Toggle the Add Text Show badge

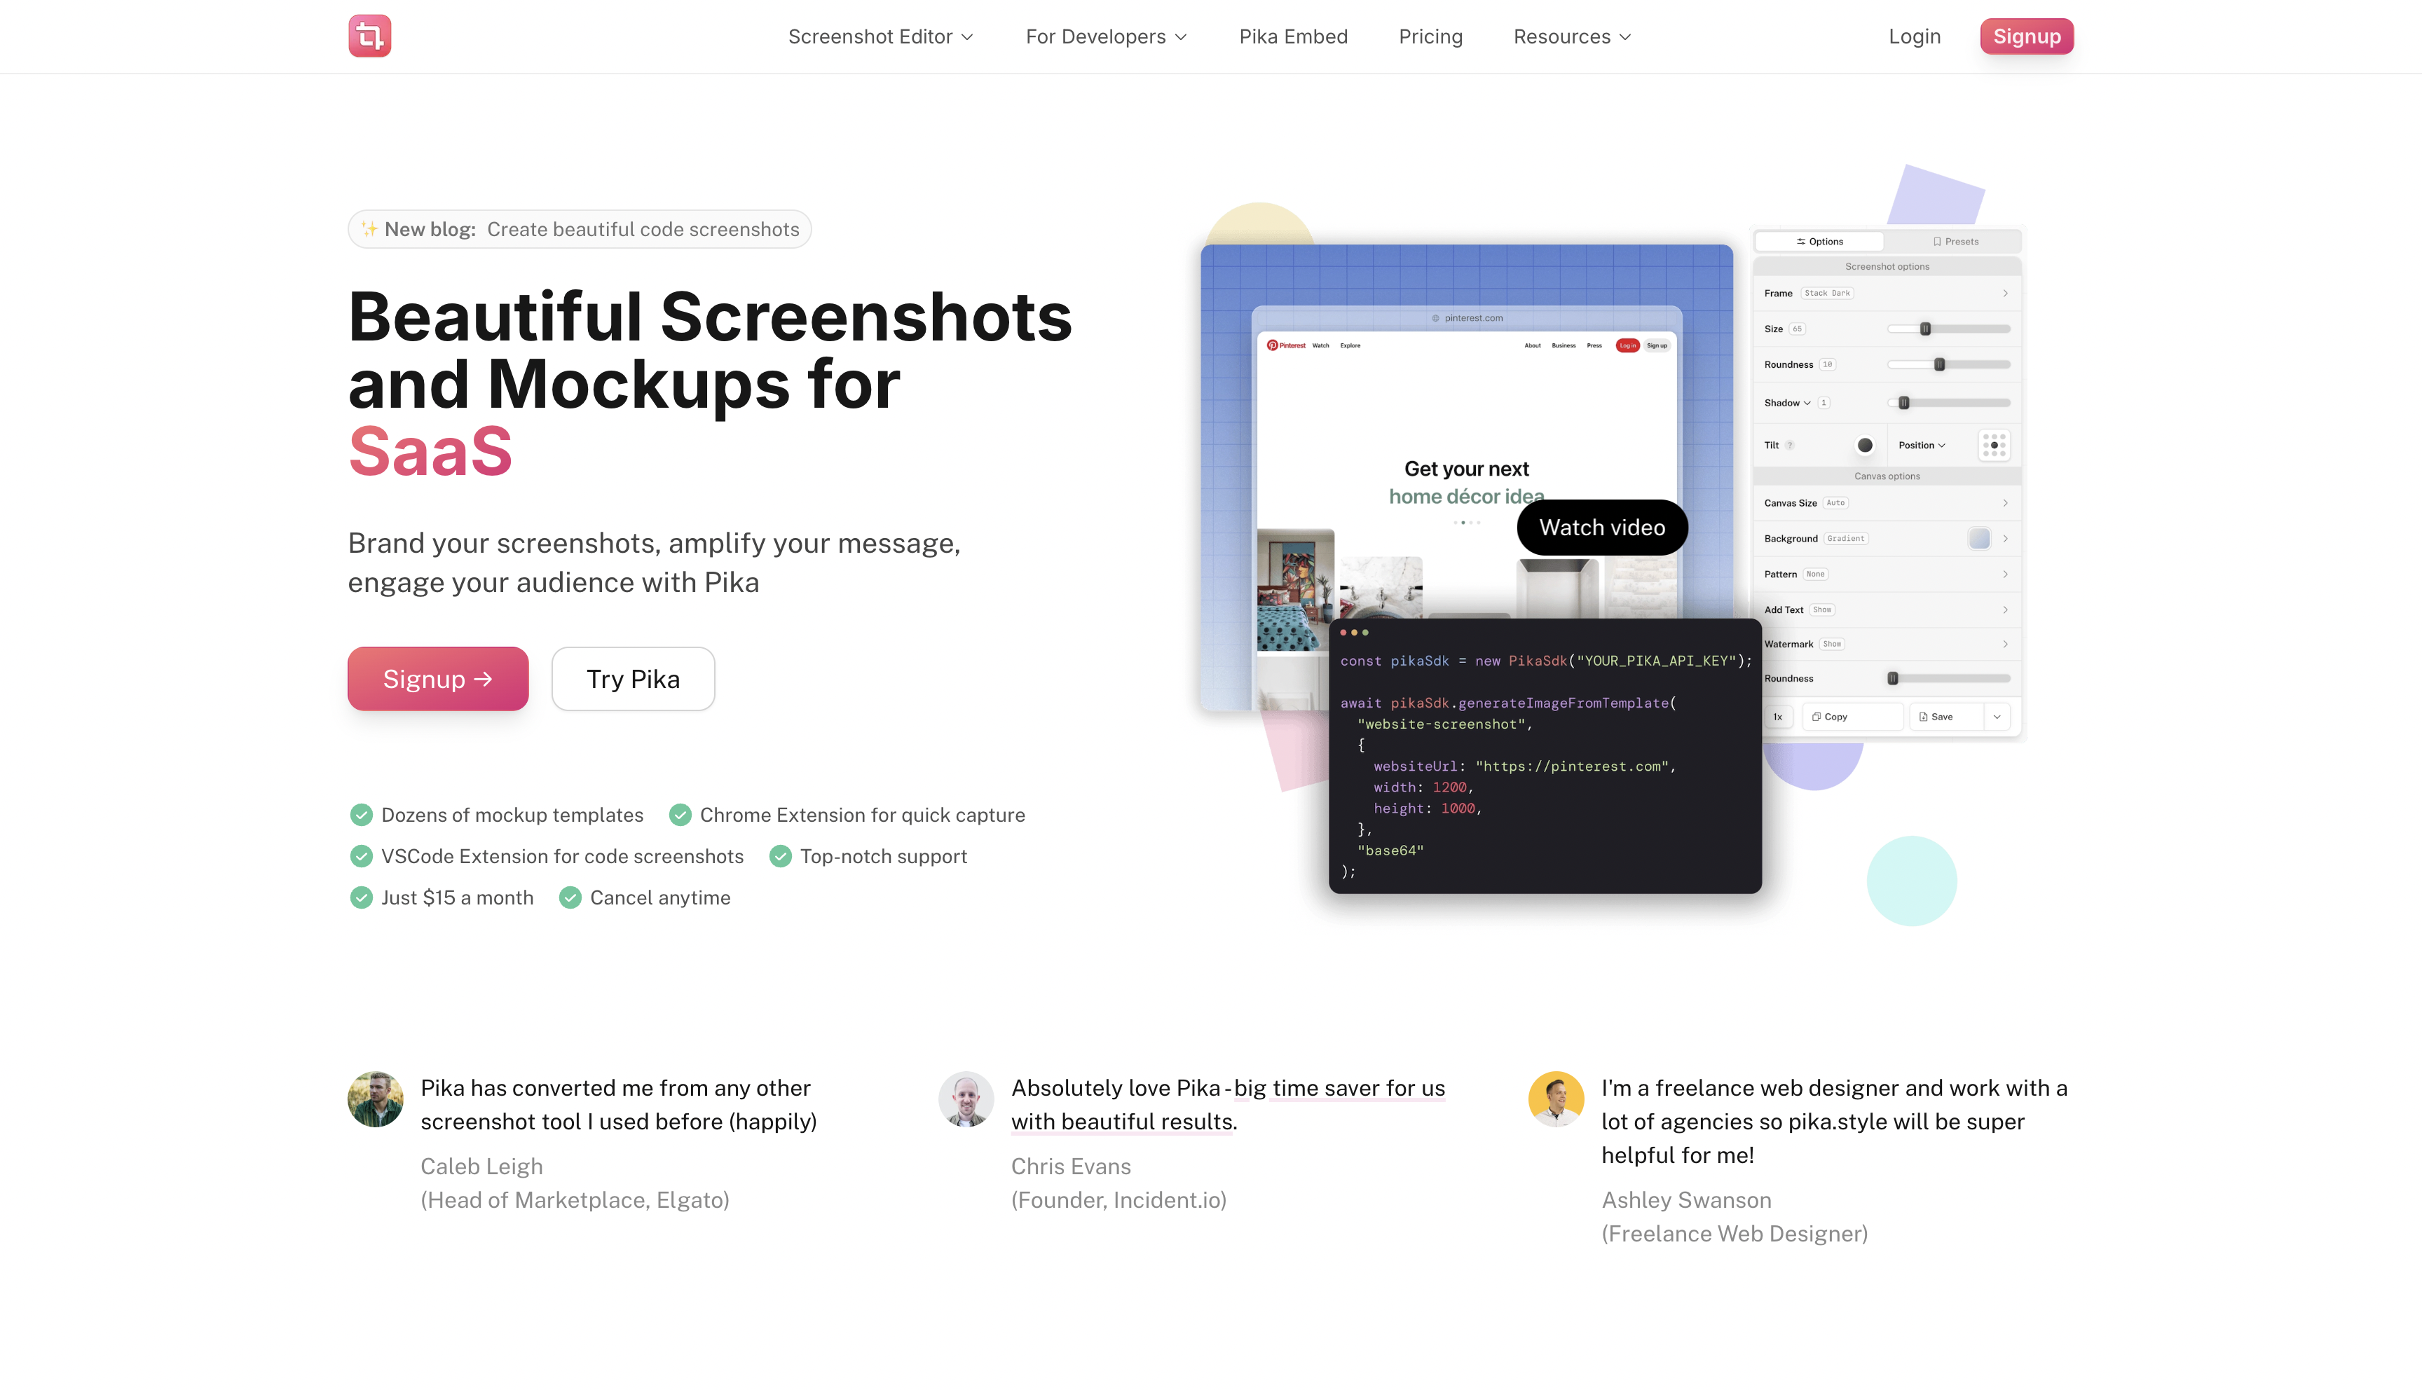pyautogui.click(x=1821, y=610)
